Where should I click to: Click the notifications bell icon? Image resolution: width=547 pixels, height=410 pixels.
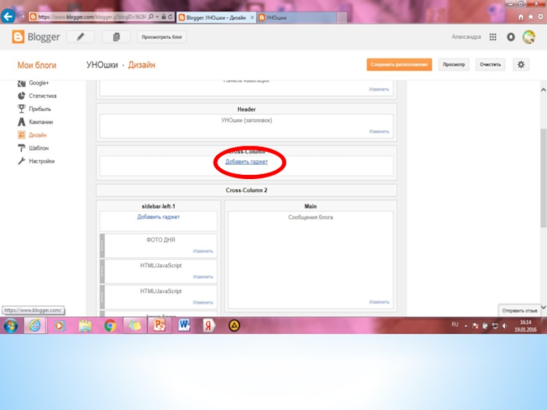point(510,37)
